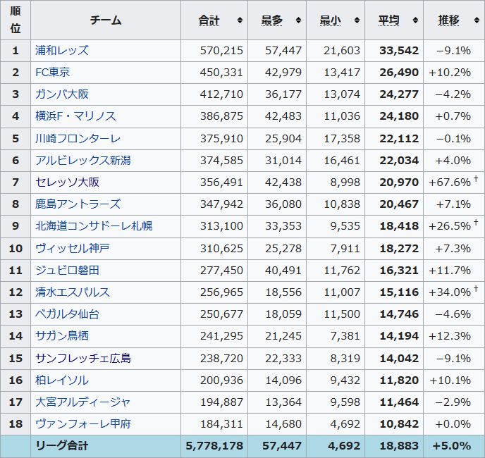Open the 浦和レッズ team link
The width and height of the screenshot is (485, 458).
point(62,51)
